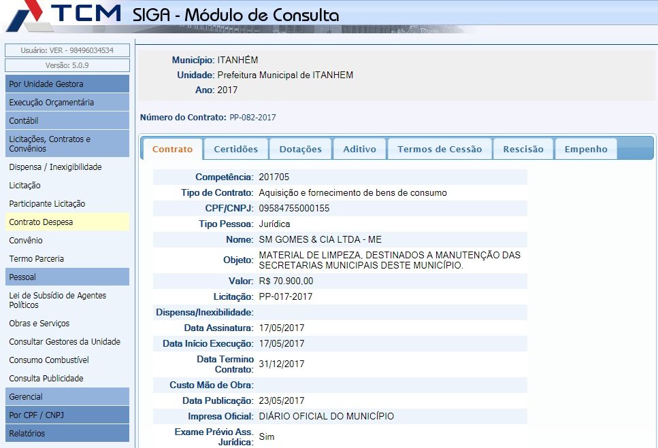Go to the Rescisão tab
658x448 pixels.
(523, 150)
